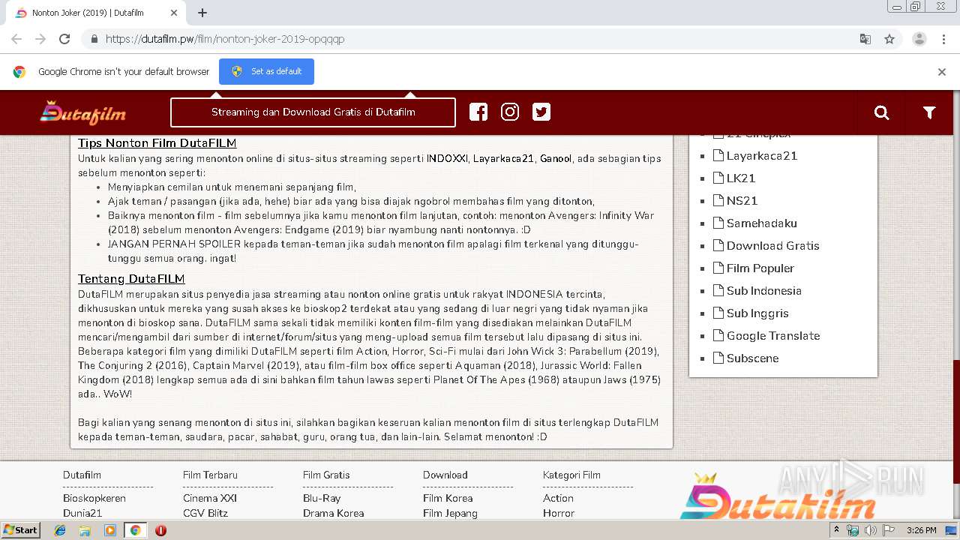This screenshot has height=540, width=960.
Task: Open Google Translate icon in address bar
Action: click(x=865, y=39)
